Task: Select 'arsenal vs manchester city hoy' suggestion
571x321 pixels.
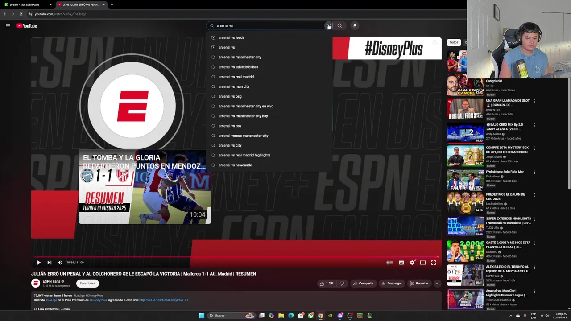Action: click(269, 116)
